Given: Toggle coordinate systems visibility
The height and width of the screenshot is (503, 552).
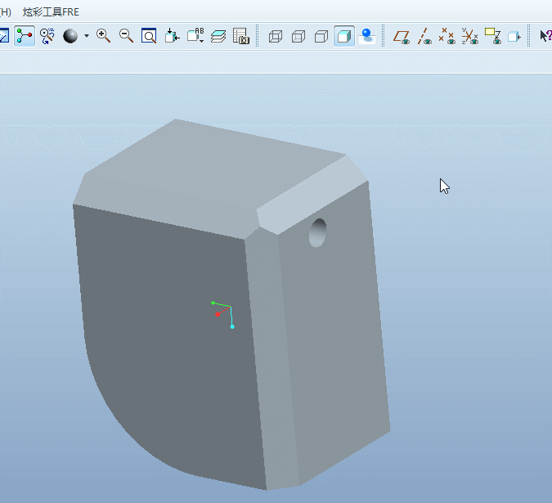Looking at the screenshot, I should coord(470,36).
